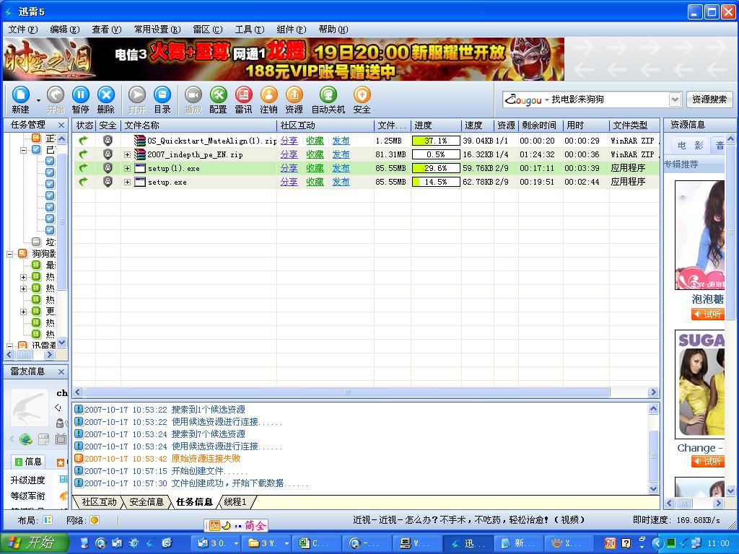This screenshot has height=554, width=739.
Task: Collapse the 狗狗 tree node
Action: (9, 254)
